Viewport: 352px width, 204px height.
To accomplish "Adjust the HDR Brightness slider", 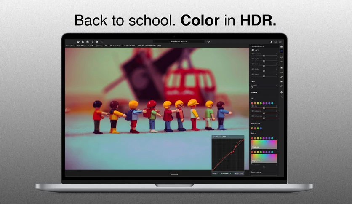I will coord(264,61).
